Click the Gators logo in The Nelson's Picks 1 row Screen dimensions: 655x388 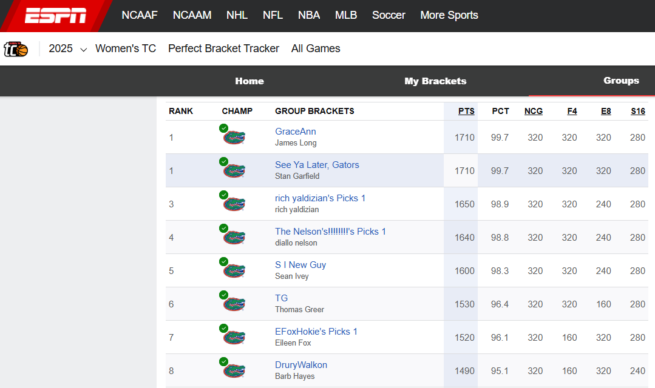click(234, 238)
